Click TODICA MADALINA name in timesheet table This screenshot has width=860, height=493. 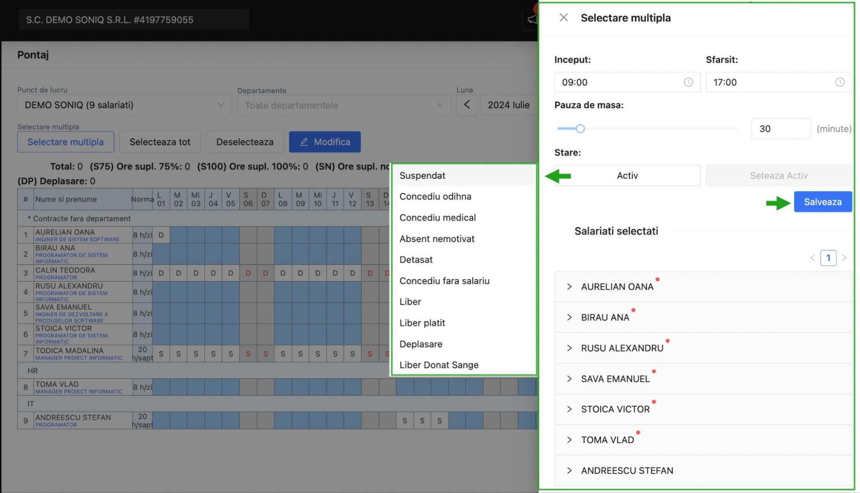[x=69, y=351]
